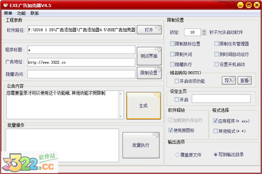Click the 限制设置 button
The image size is (262, 174).
[149, 73]
